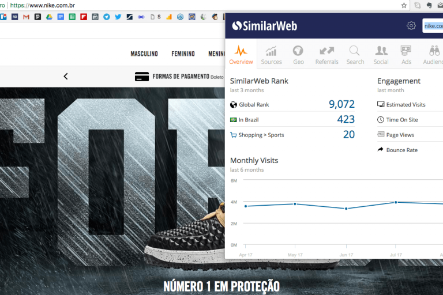Select the Apr 17 data point on chart
The image size is (443, 295).
tap(246, 206)
